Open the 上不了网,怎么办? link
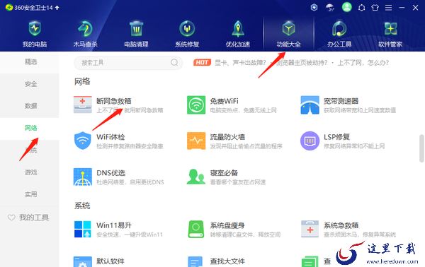 click(x=363, y=63)
